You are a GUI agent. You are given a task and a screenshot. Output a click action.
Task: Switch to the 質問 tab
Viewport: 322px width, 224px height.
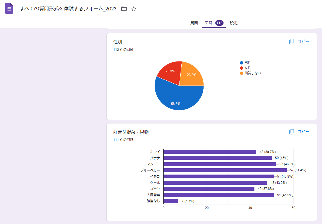tap(194, 23)
